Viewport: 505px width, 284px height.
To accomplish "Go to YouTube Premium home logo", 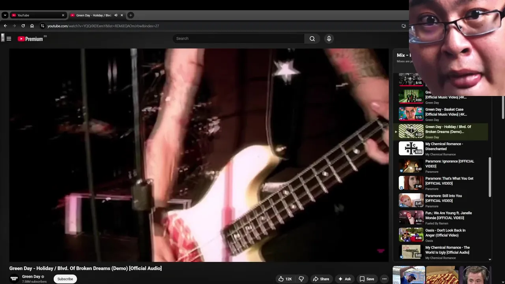I will pyautogui.click(x=30, y=39).
